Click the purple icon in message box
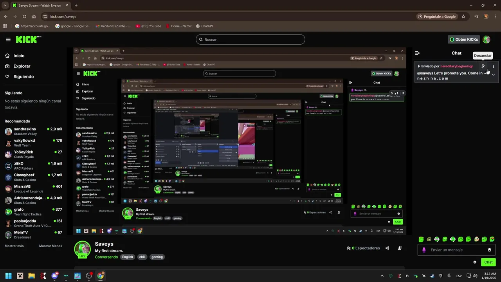The height and width of the screenshot is (282, 501). (x=424, y=250)
